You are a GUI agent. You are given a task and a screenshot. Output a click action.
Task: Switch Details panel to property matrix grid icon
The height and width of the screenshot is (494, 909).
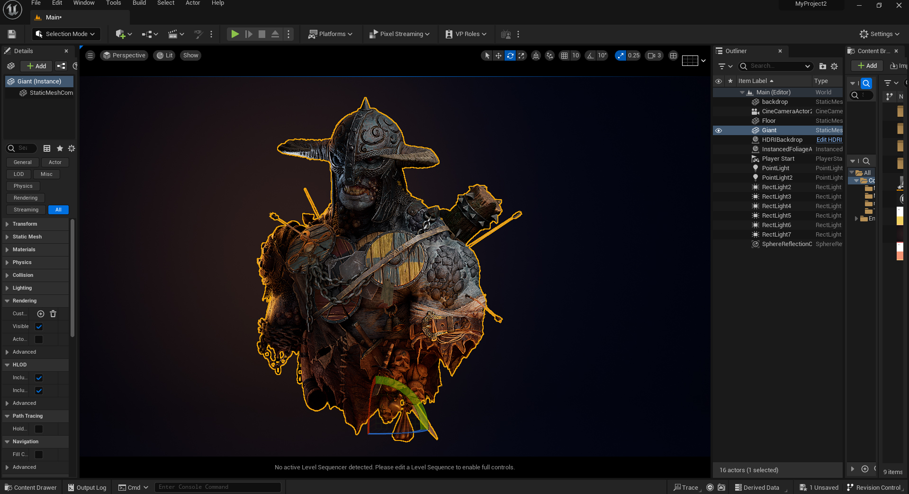(47, 148)
